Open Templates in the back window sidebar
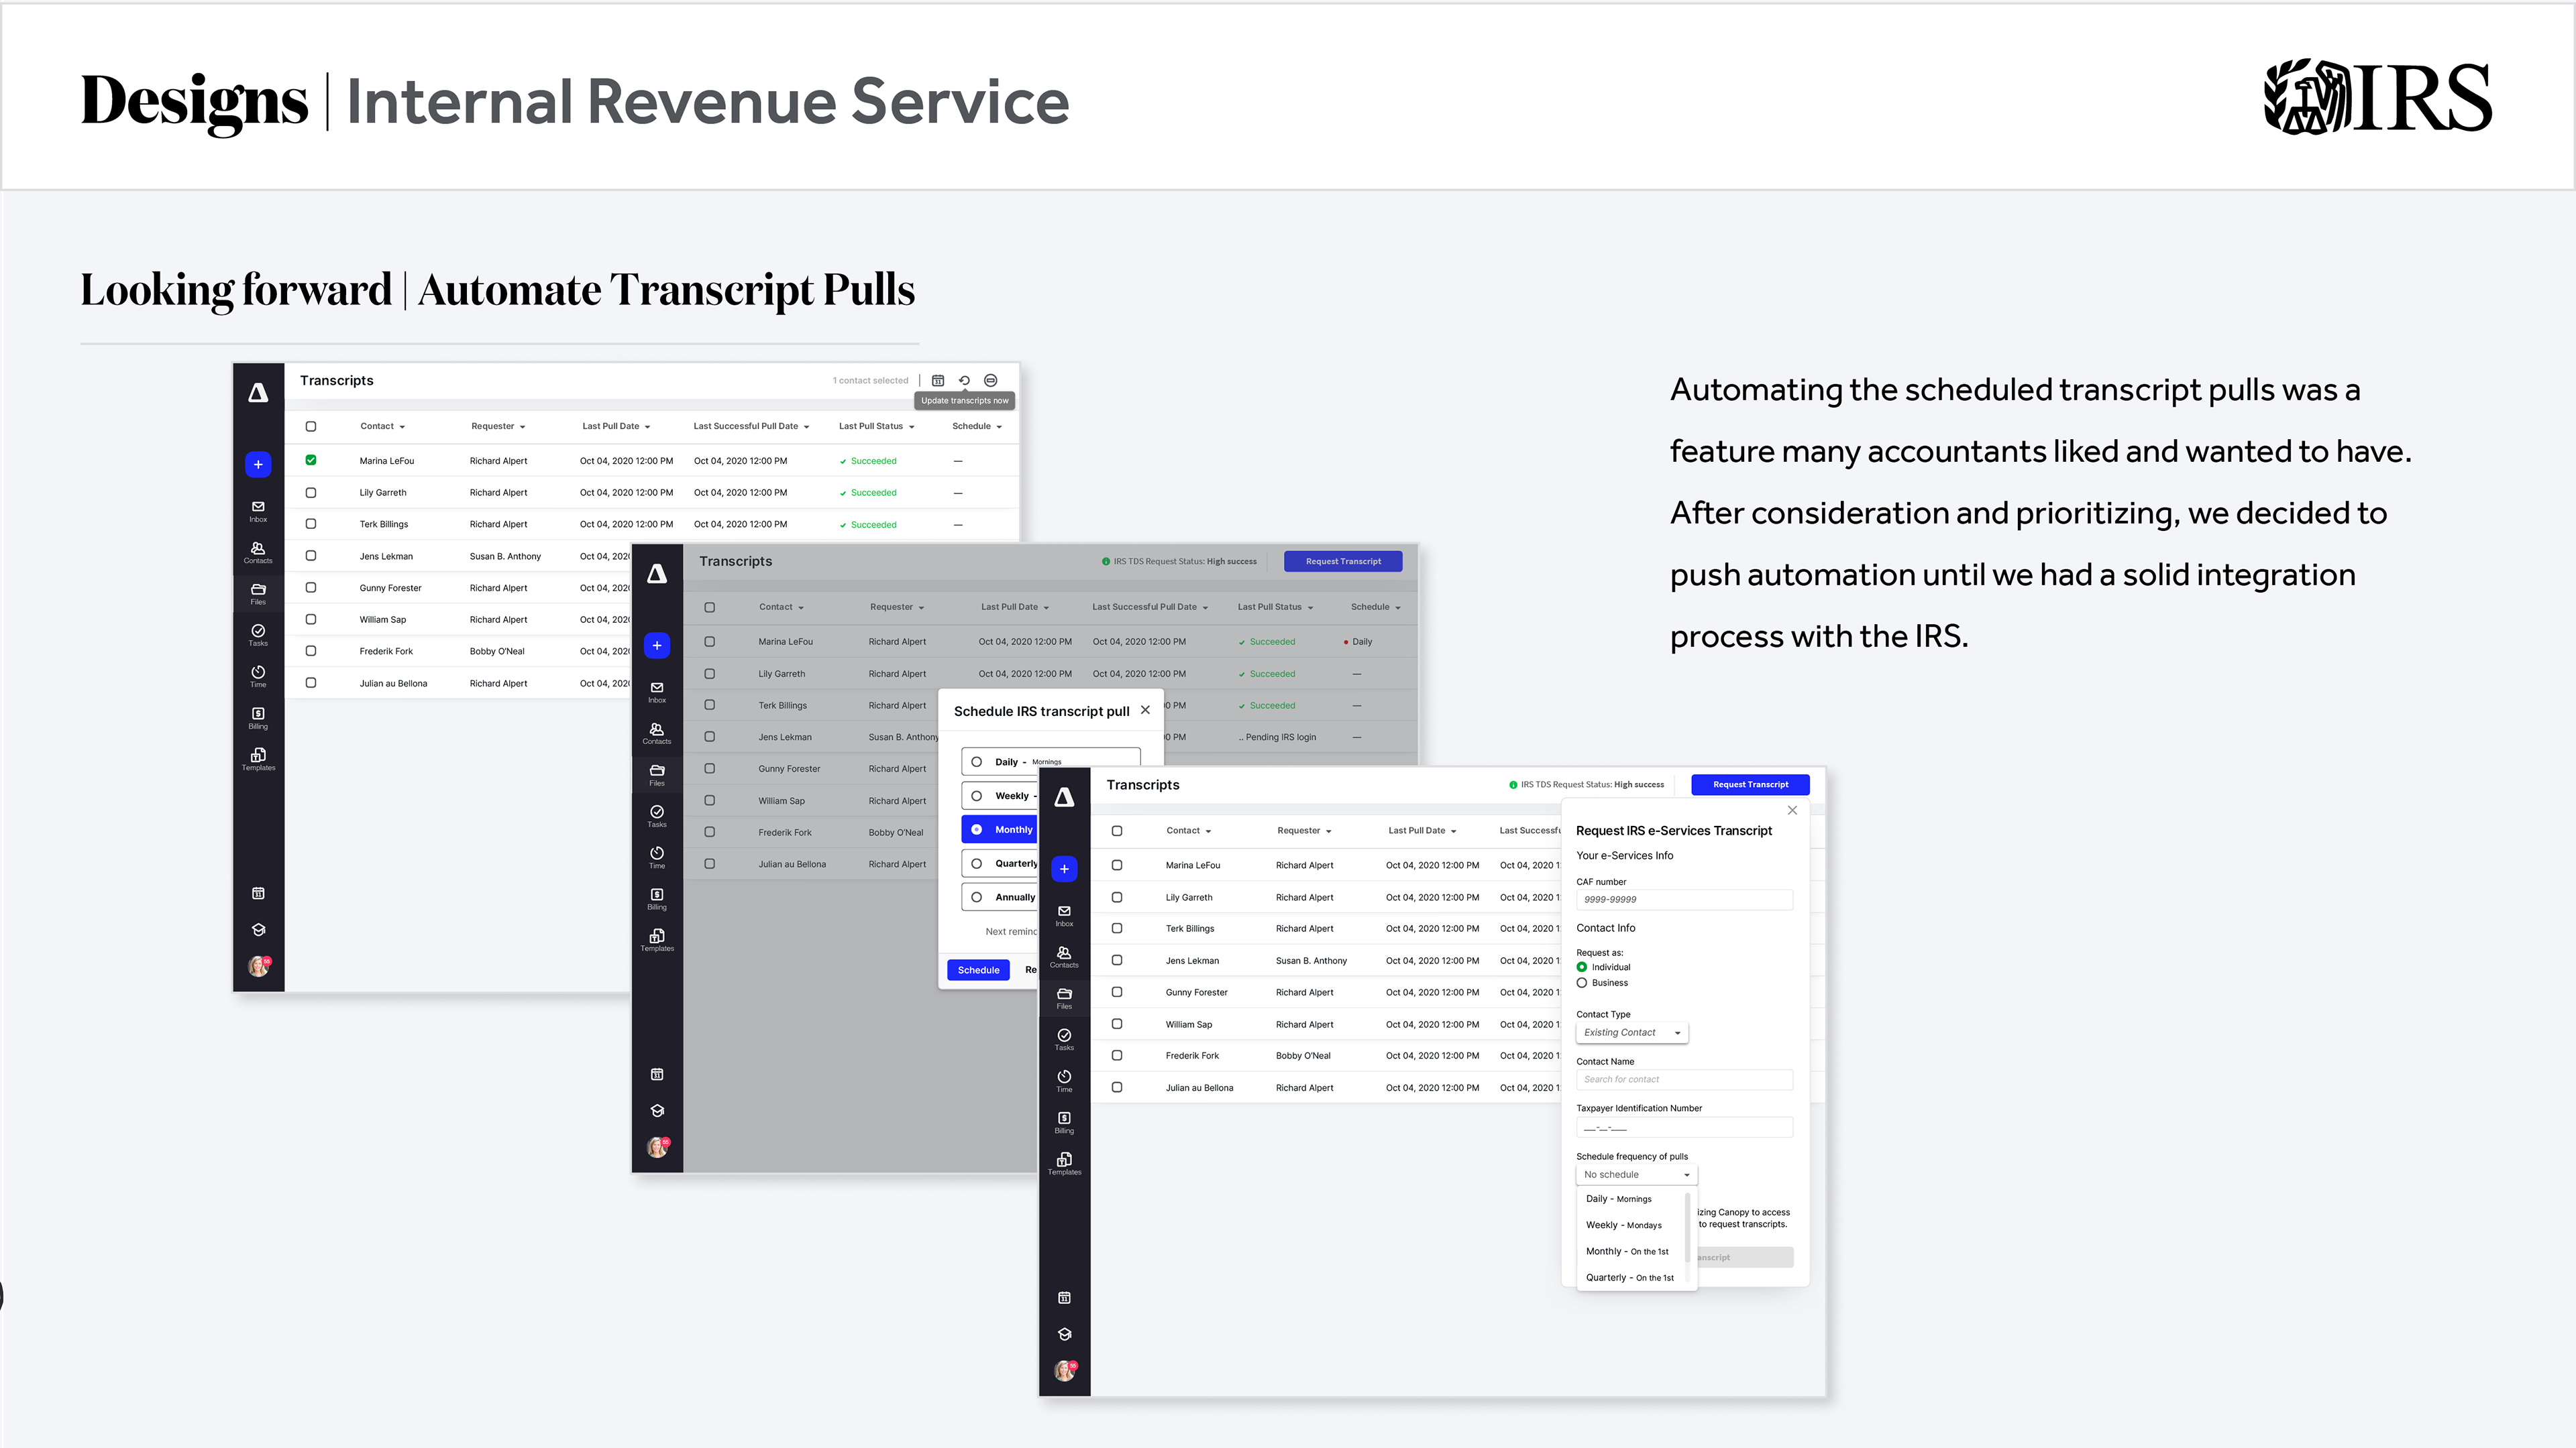Screen dimensions: 2576x1448 (x=258, y=760)
